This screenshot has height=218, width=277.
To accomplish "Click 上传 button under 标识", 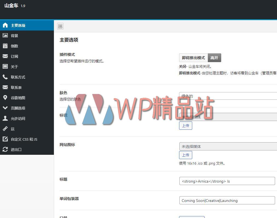I will pyautogui.click(x=186, y=126).
